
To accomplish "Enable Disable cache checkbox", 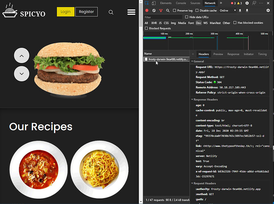I will (x=197, y=11).
